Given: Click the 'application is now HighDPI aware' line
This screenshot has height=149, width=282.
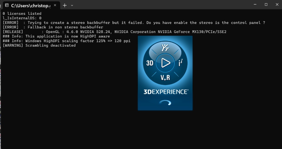Looking at the screenshot, I should click(56, 36).
